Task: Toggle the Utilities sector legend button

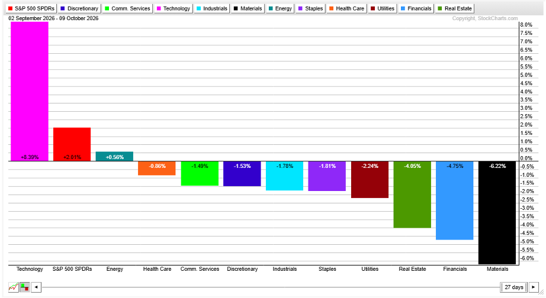Action: pyautogui.click(x=383, y=8)
